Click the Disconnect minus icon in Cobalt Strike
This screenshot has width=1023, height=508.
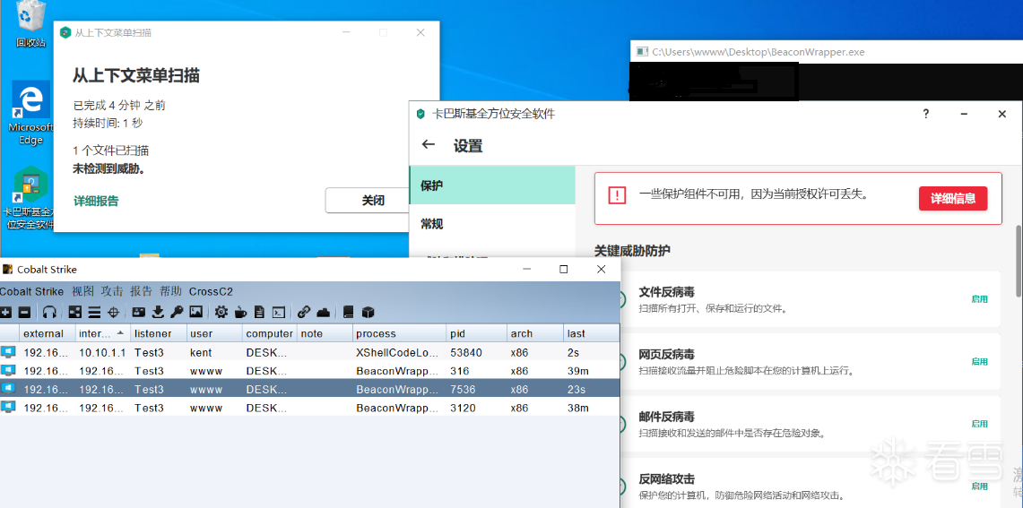pyautogui.click(x=23, y=312)
